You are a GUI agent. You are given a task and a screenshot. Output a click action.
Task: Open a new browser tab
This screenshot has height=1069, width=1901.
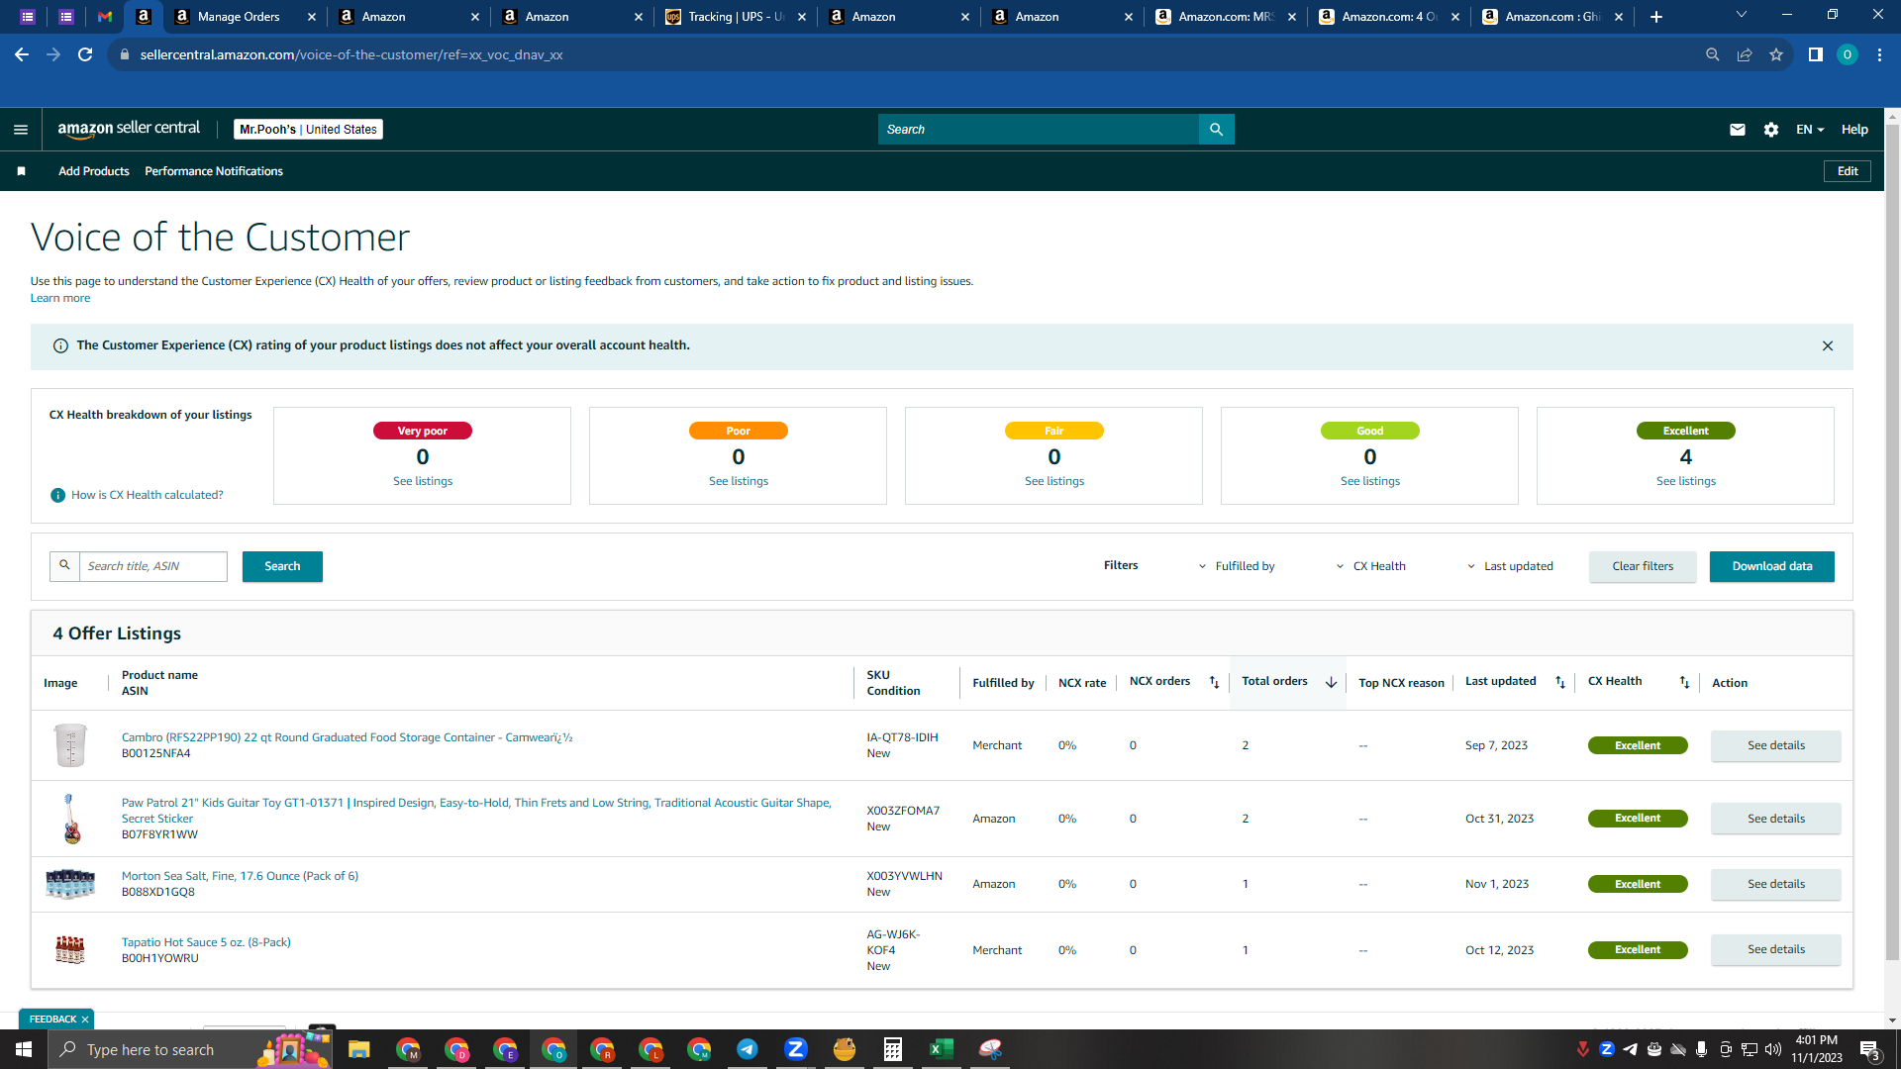[x=1656, y=17]
